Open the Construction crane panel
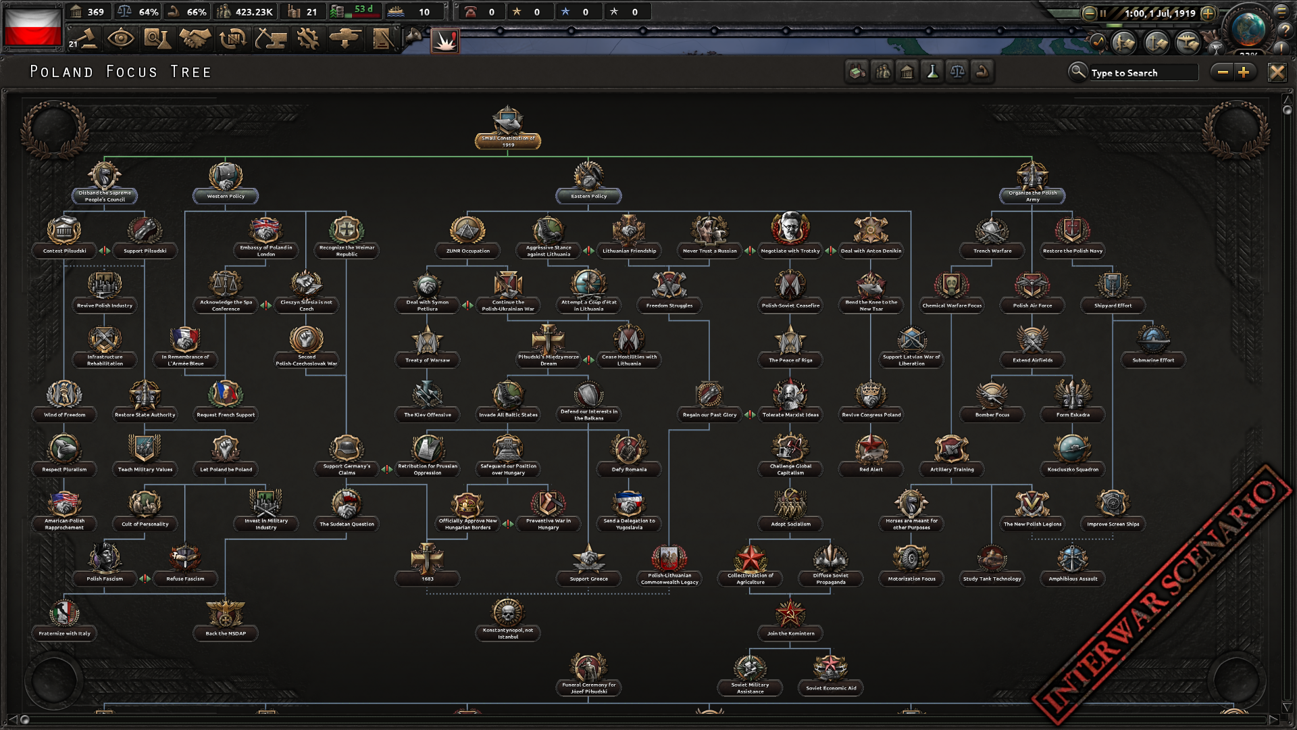 pyautogui.click(x=270, y=39)
